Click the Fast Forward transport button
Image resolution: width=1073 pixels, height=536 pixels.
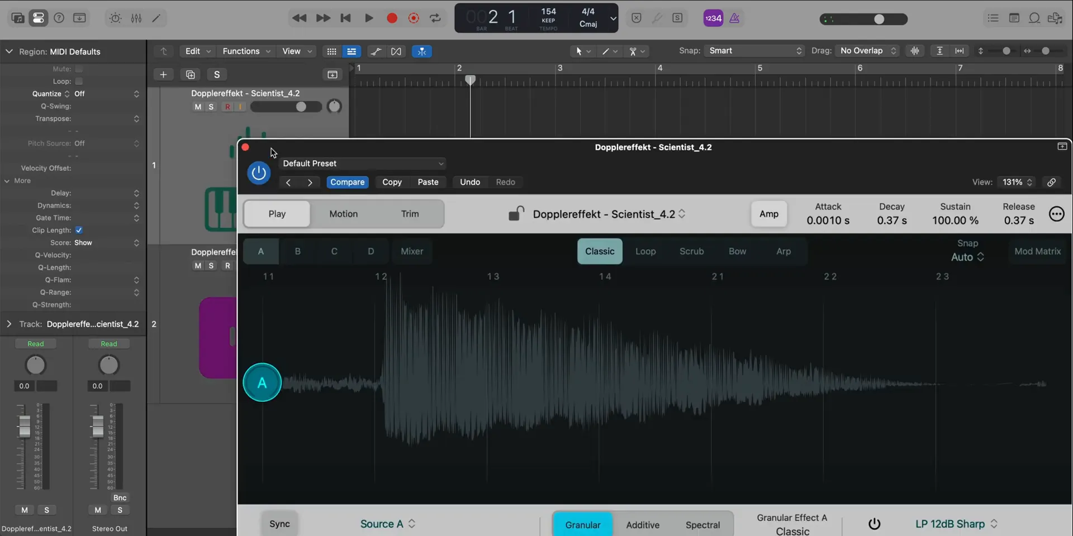(x=323, y=18)
